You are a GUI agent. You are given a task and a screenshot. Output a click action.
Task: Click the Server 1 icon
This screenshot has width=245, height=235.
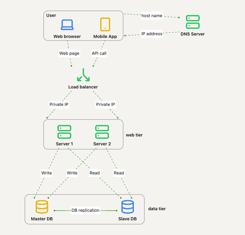[x=64, y=132]
